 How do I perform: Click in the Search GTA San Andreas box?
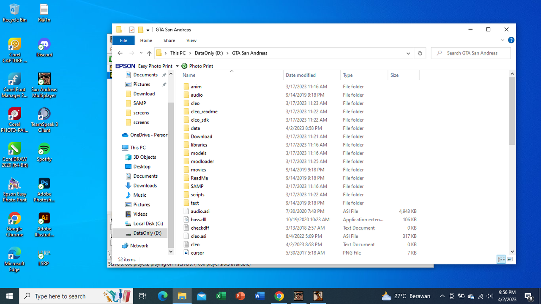(x=471, y=53)
